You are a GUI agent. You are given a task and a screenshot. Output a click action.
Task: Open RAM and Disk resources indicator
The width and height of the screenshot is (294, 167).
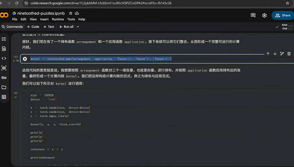click(287, 27)
